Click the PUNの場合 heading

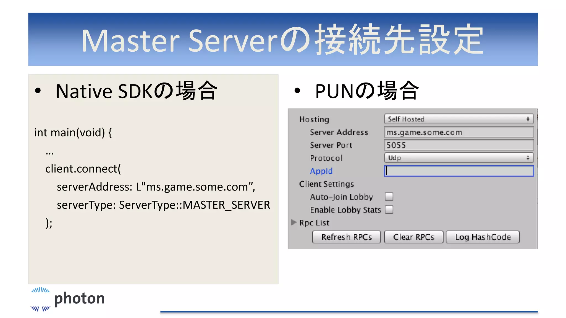367,91
